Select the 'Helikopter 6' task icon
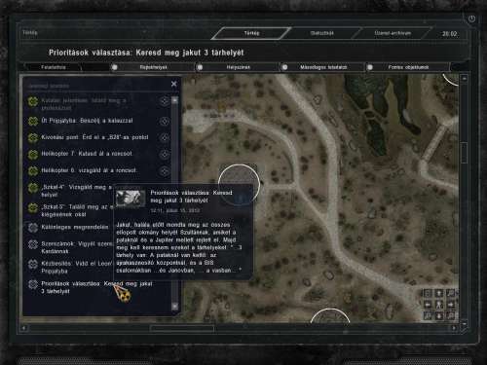The height and width of the screenshot is (365, 487). (x=33, y=171)
